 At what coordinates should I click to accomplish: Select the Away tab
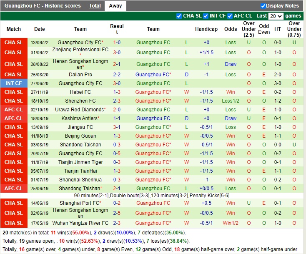tap(115, 6)
